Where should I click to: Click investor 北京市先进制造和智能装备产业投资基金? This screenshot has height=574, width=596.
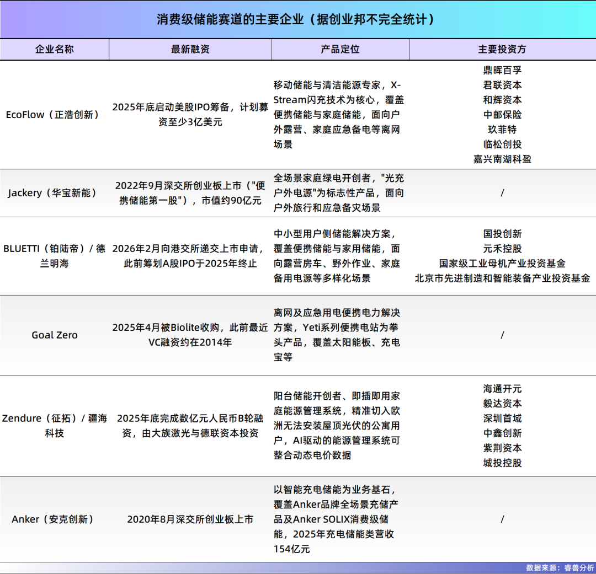[x=502, y=278]
